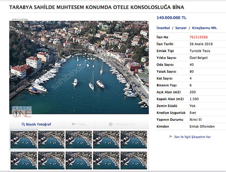Select the fourth thumbnail in the top row
Image resolution: width=226 pixels, height=172 pixels.
106,140
